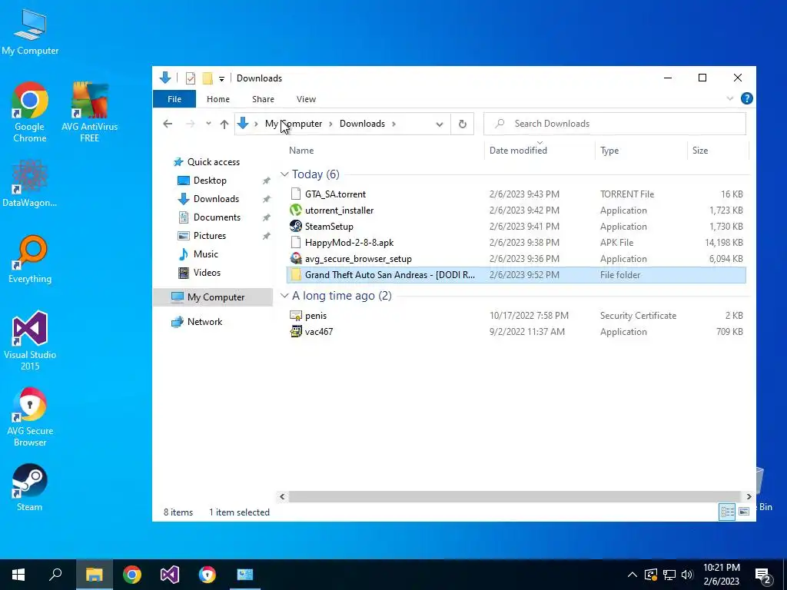This screenshot has height=590, width=787.
Task: Open the address bar history dropdown
Action: pyautogui.click(x=439, y=124)
